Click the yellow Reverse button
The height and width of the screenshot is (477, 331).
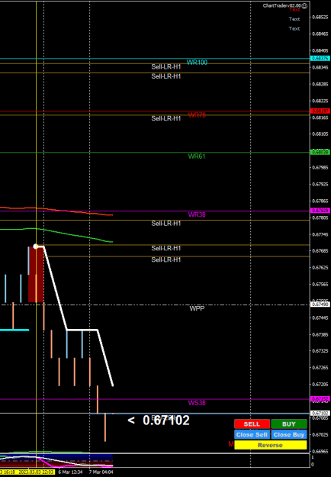pos(271,445)
